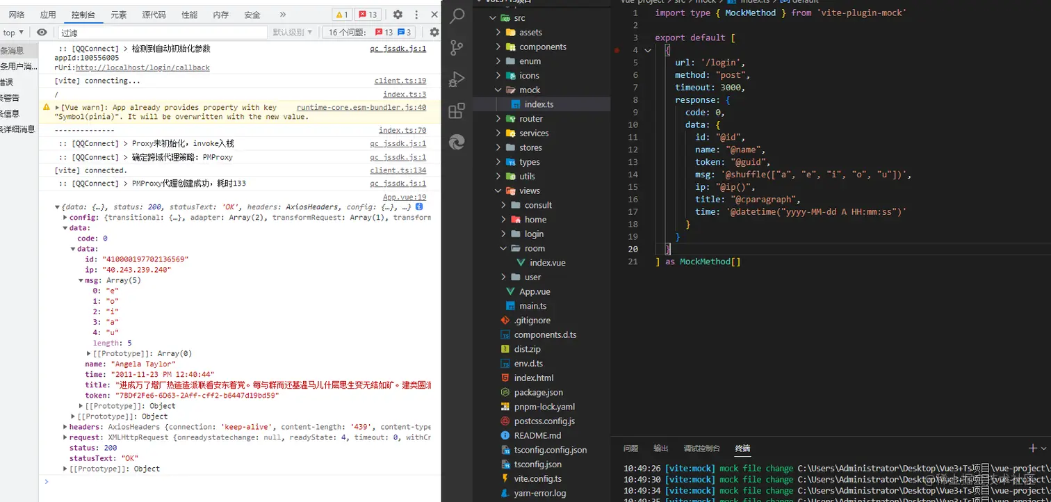This screenshot has width=1051, height=502.
Task: Open DevTools settings gear next to error badge
Action: click(398, 15)
